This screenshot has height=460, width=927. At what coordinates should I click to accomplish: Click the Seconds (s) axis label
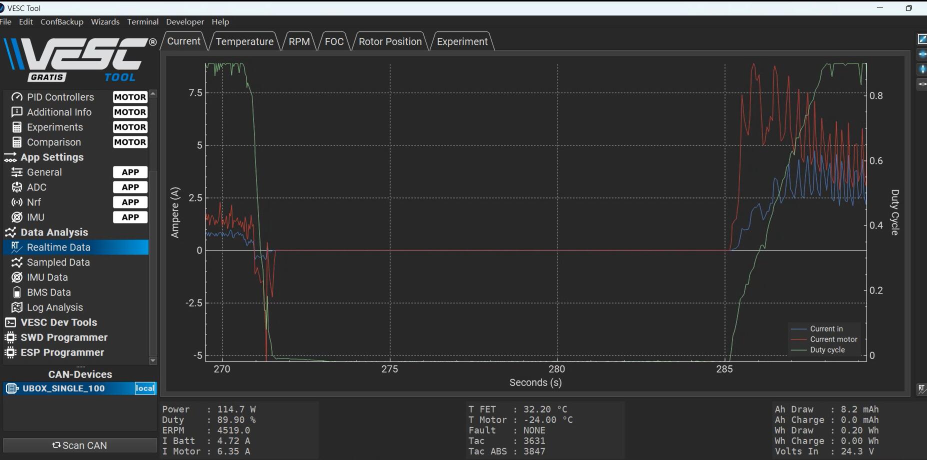click(x=535, y=382)
